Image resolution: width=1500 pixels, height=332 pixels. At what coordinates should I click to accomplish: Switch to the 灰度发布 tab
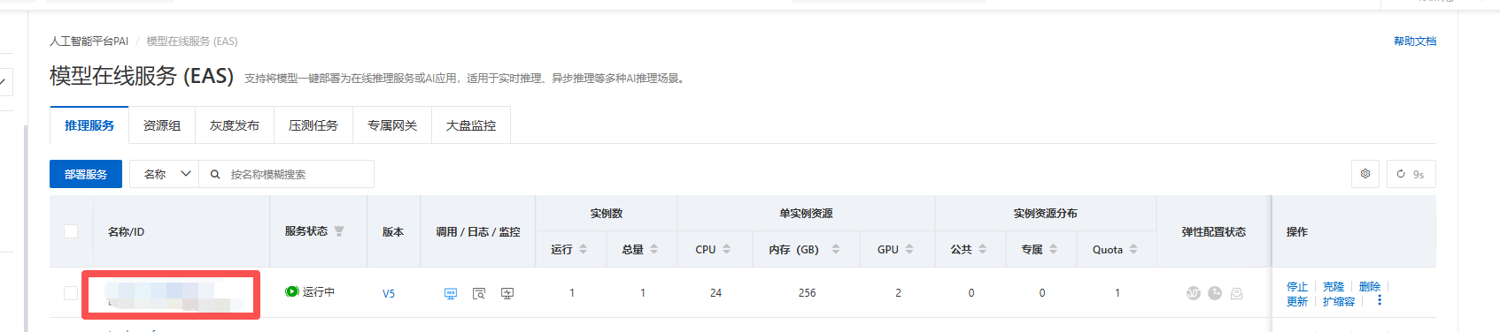point(235,125)
